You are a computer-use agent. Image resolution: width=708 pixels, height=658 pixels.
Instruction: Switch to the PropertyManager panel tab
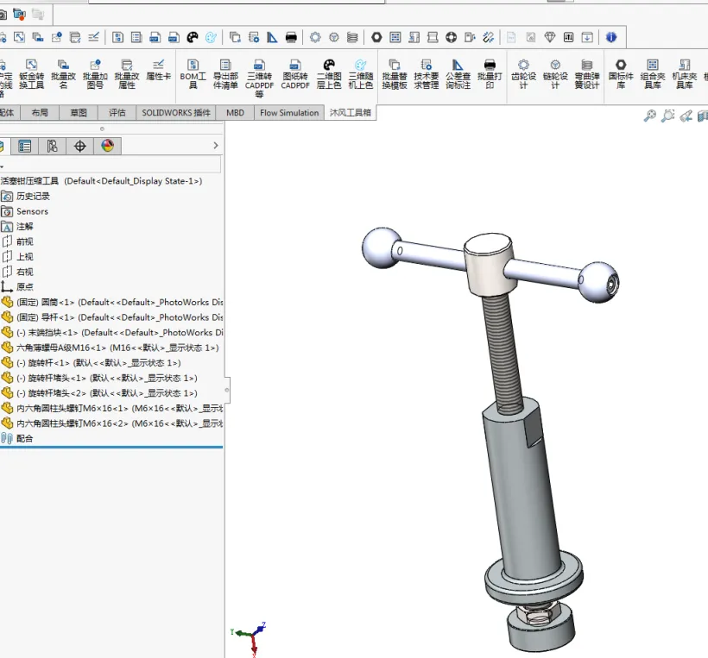25,146
